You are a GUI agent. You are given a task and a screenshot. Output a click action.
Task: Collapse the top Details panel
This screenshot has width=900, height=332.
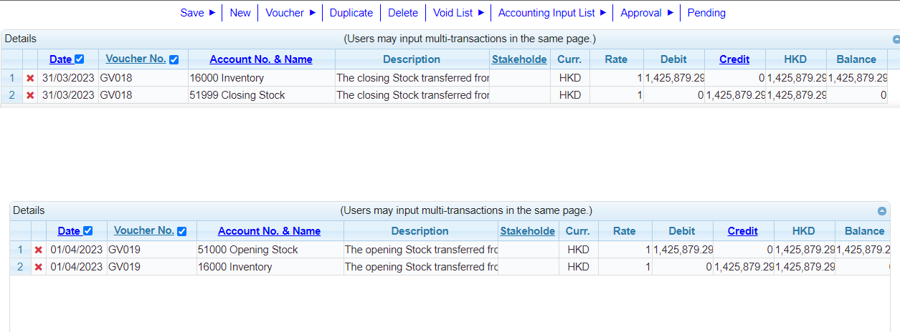tap(896, 40)
